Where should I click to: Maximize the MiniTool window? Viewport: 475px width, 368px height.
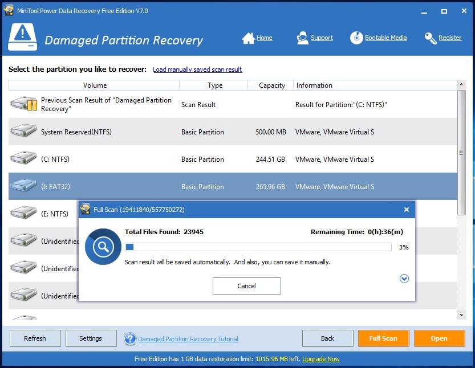click(444, 11)
